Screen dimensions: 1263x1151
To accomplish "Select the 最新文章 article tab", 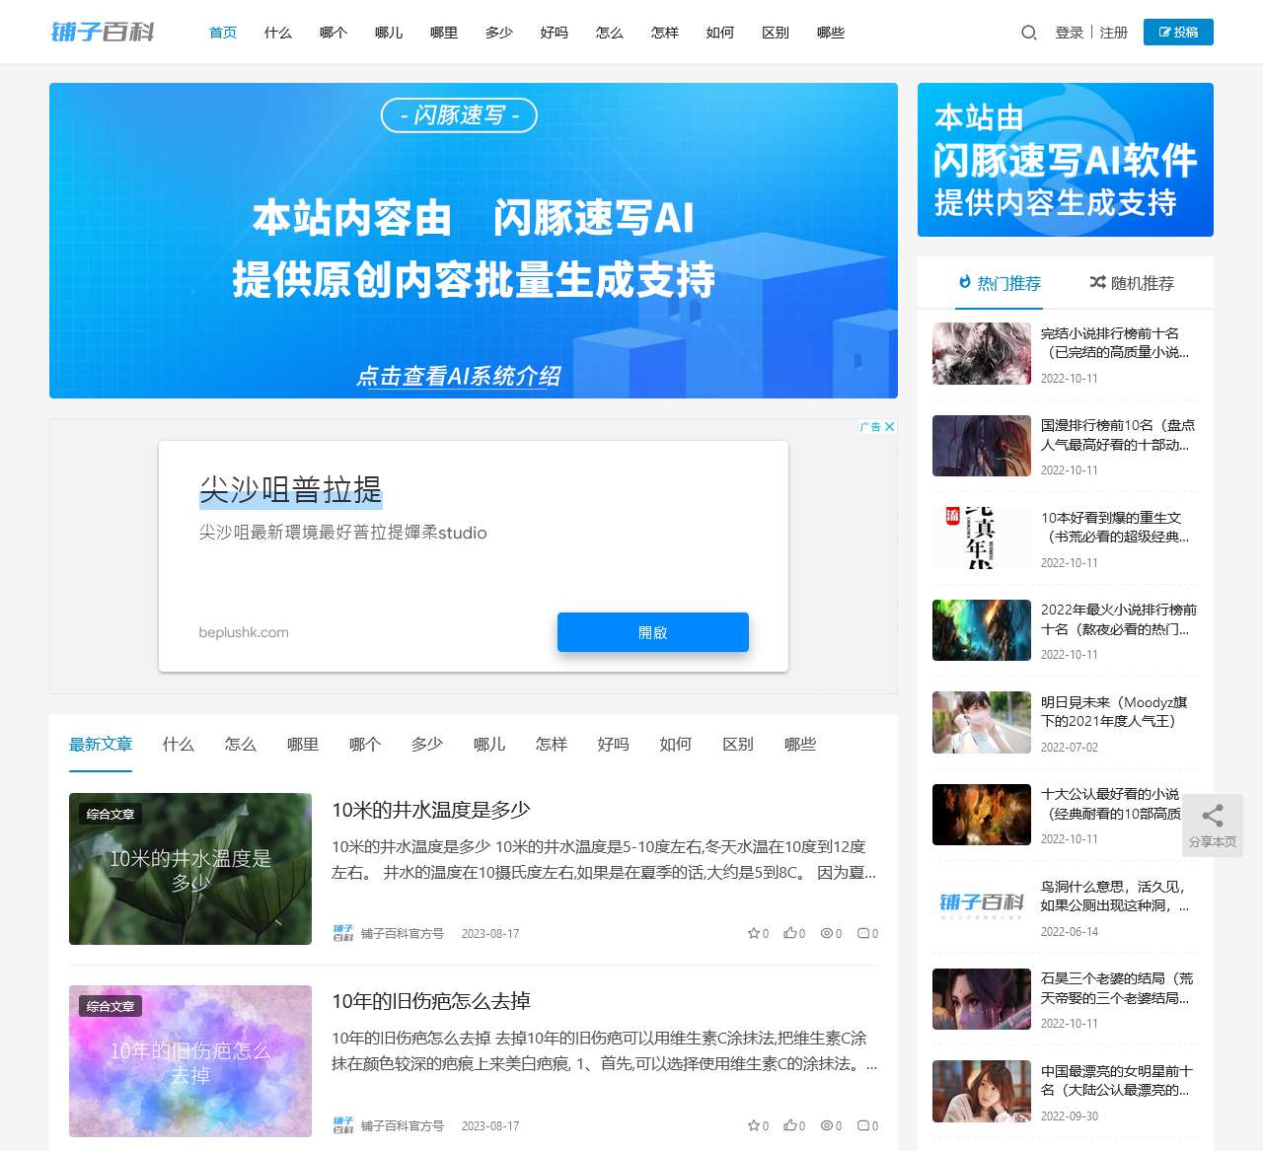I will pos(101,745).
